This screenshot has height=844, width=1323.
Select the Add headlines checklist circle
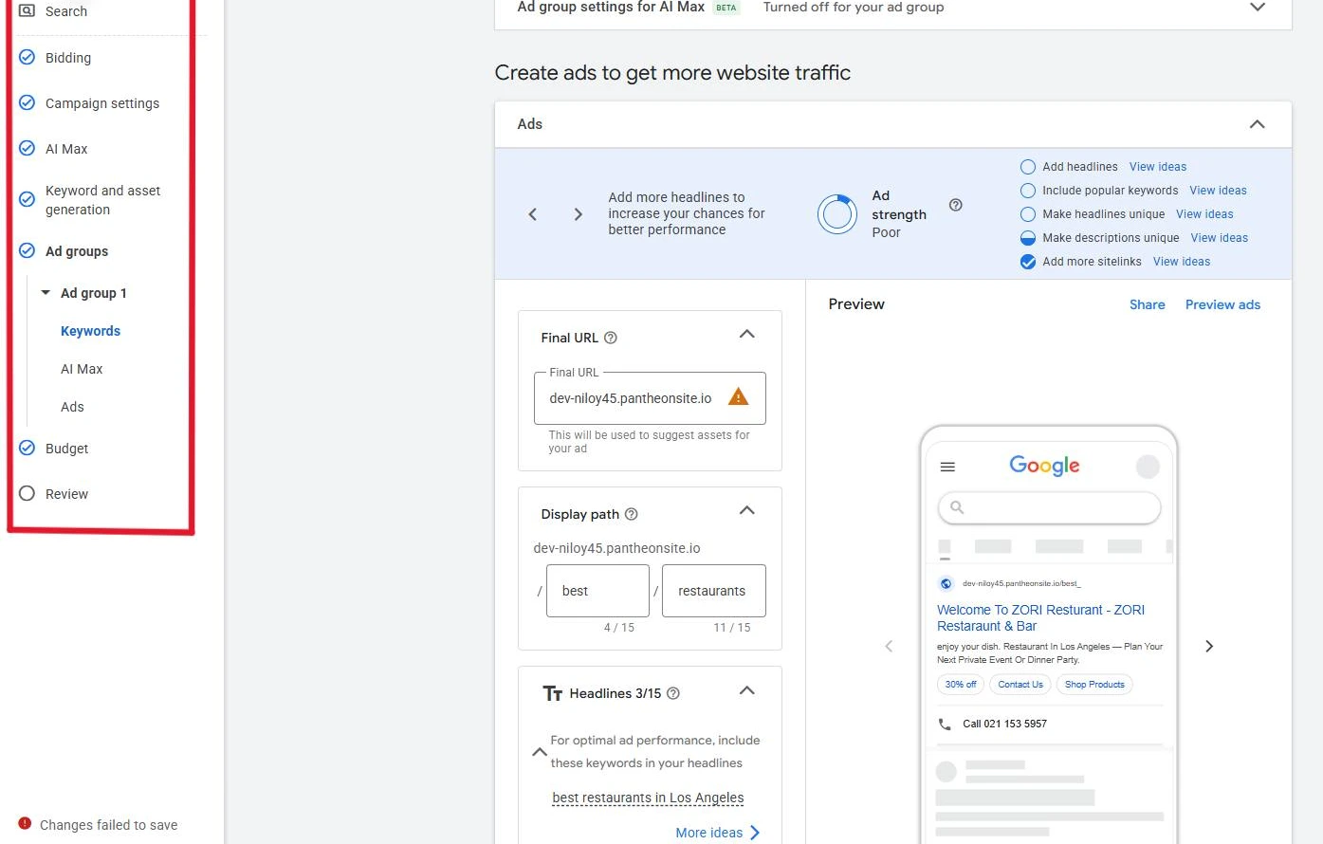pos(1027,167)
